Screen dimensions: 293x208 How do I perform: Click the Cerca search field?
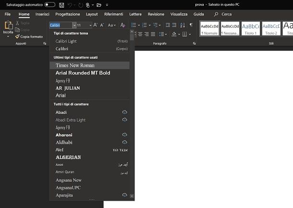(227, 14)
